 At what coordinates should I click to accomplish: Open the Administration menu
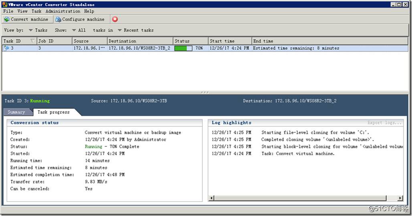coord(63,11)
